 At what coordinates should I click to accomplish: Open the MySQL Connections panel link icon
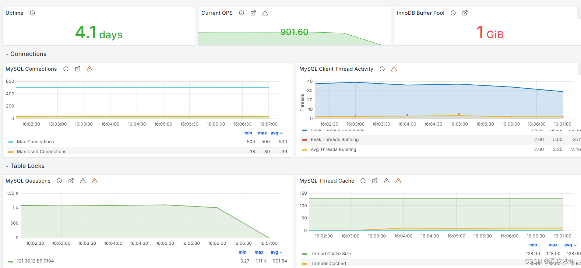point(78,69)
